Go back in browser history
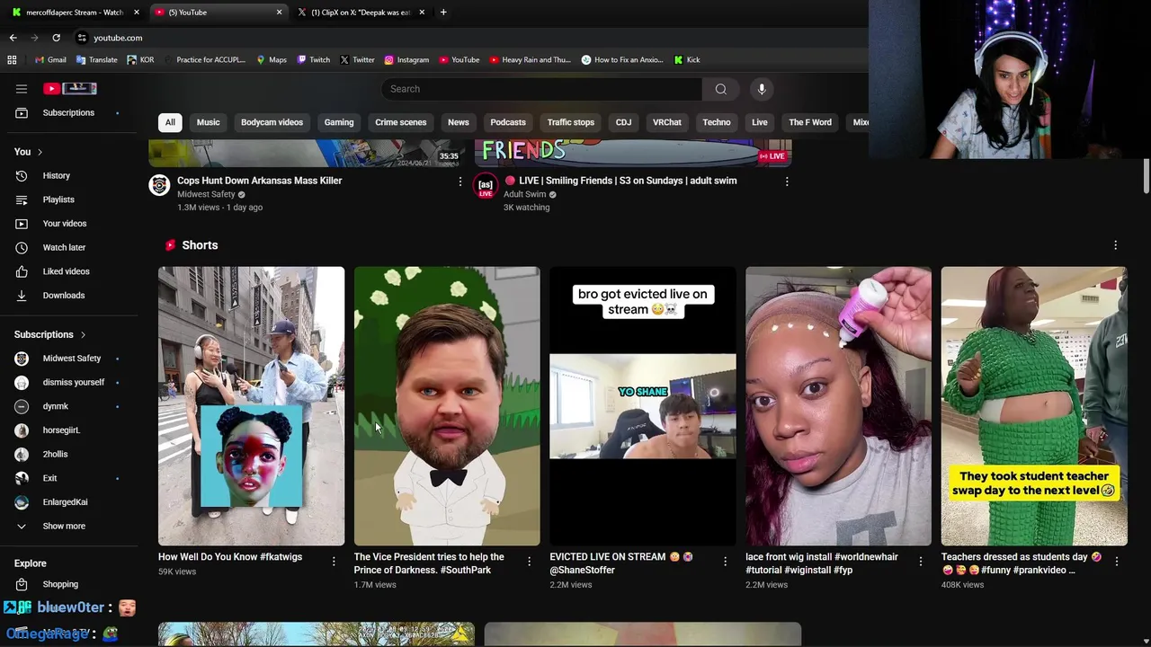 click(13, 38)
